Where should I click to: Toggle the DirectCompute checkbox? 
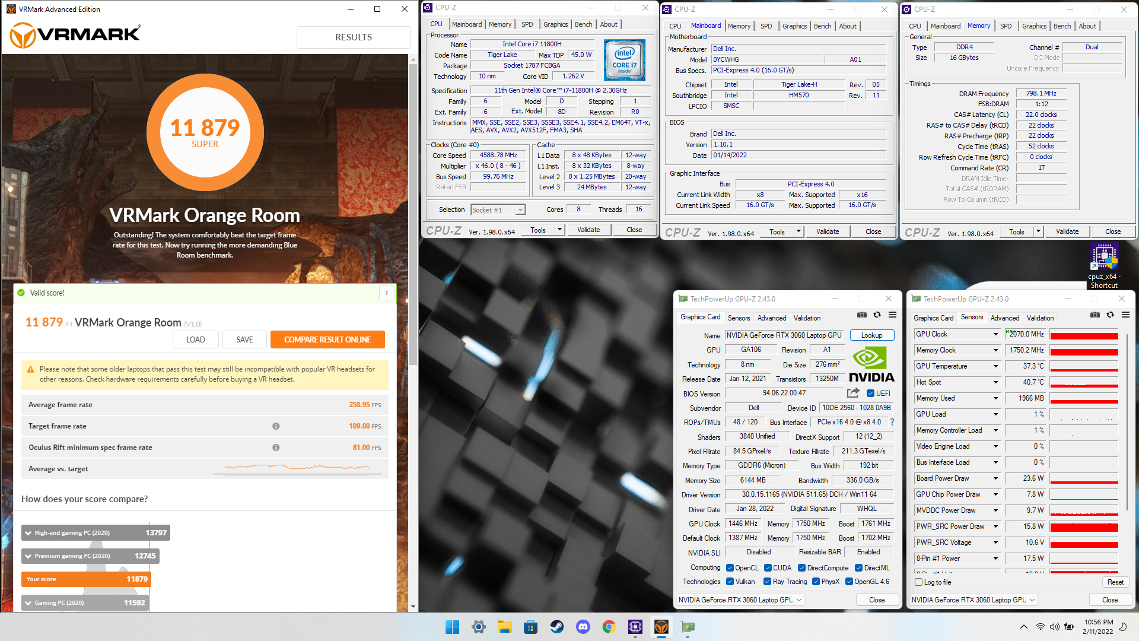[x=801, y=568]
